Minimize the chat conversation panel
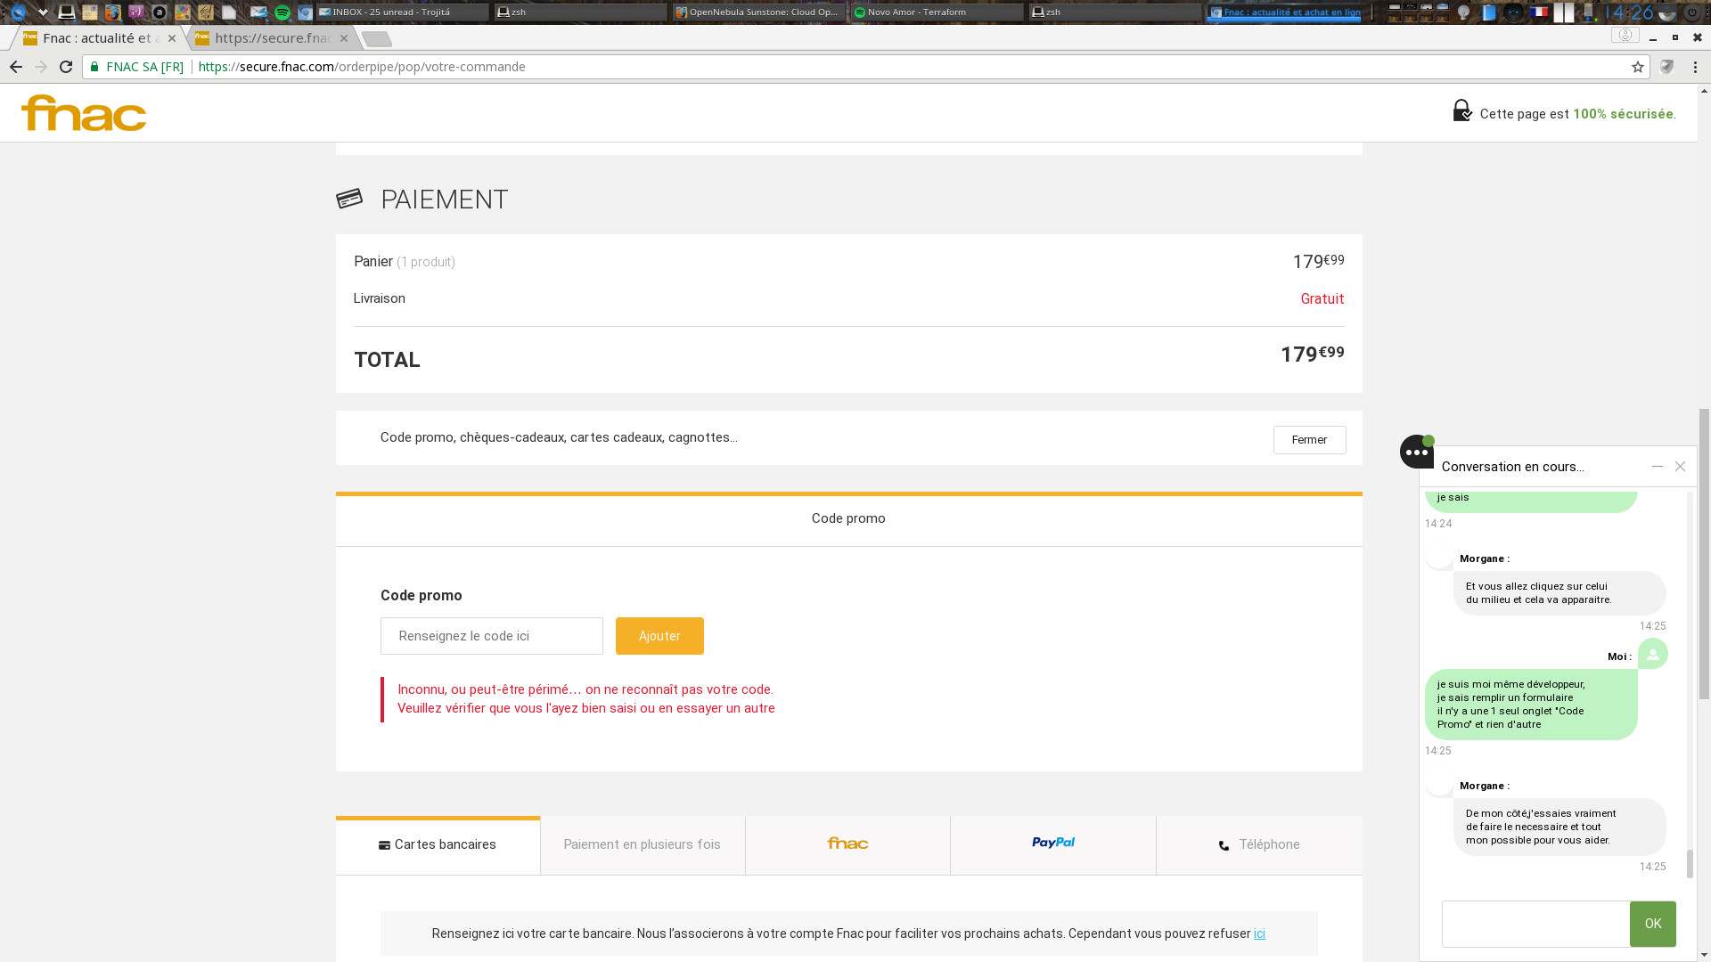The image size is (1711, 962). (1658, 466)
